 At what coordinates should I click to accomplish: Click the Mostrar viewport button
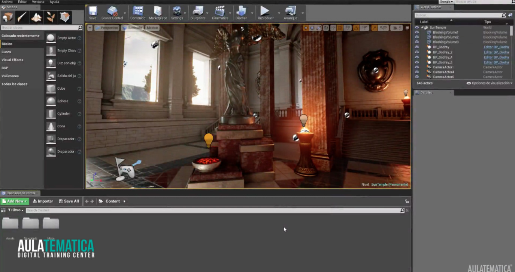152,28
